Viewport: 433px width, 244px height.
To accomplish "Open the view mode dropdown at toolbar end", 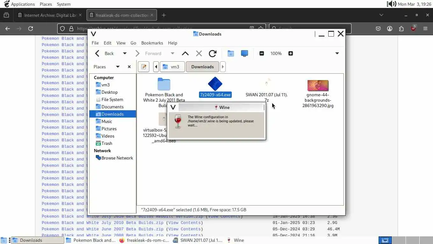I will click(337, 53).
